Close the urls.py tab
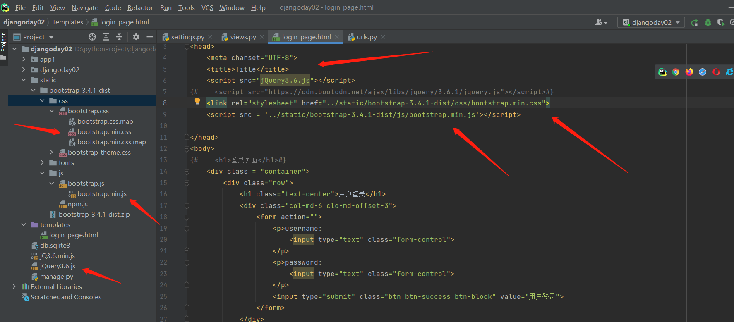The height and width of the screenshot is (322, 734). pyautogui.click(x=383, y=37)
